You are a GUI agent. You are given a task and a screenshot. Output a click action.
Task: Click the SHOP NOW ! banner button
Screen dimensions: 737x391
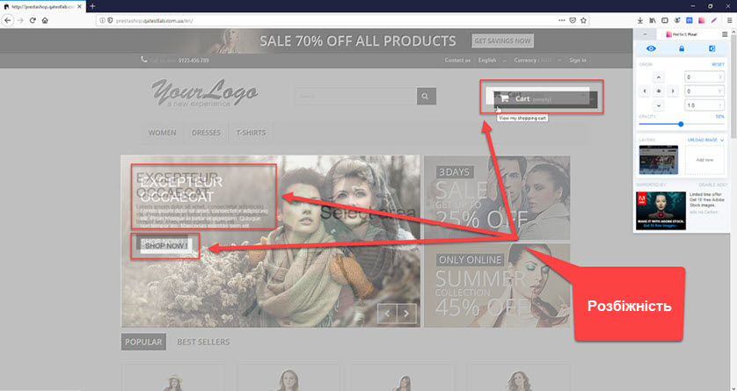[x=166, y=246]
